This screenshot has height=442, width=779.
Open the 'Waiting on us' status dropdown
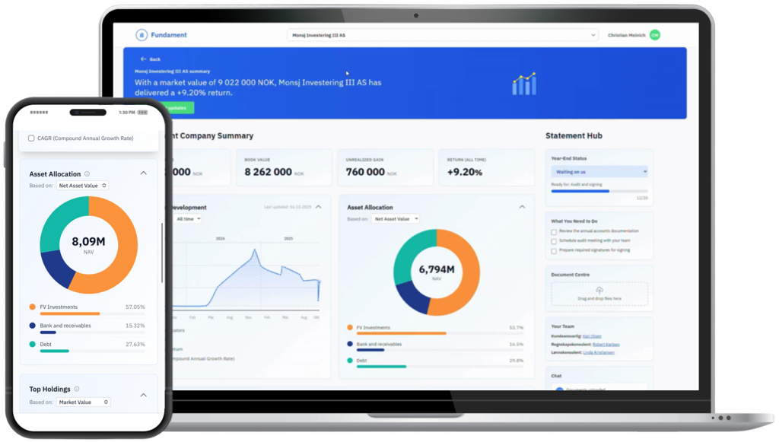(x=599, y=172)
